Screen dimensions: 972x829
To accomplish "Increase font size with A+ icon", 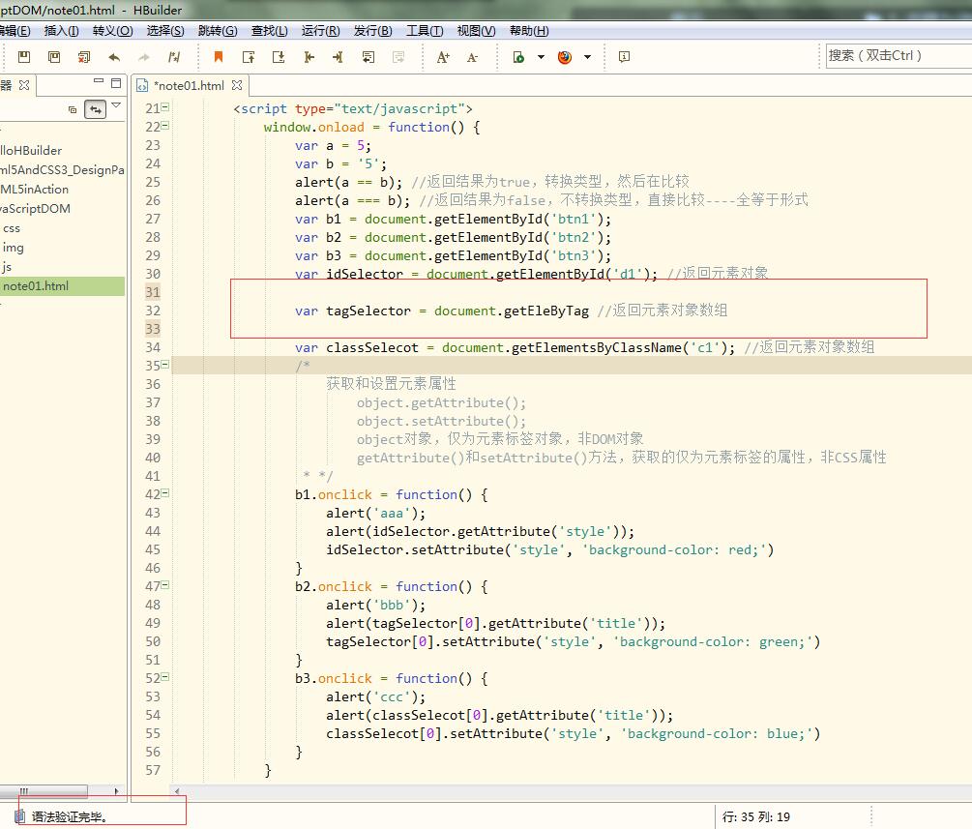I will (x=443, y=57).
